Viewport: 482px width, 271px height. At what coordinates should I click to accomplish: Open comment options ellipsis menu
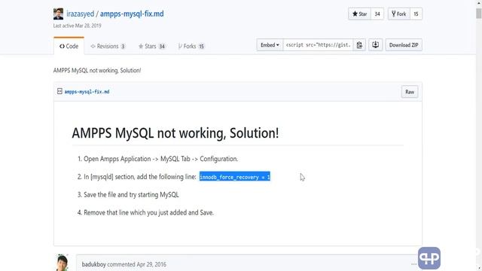point(413,264)
